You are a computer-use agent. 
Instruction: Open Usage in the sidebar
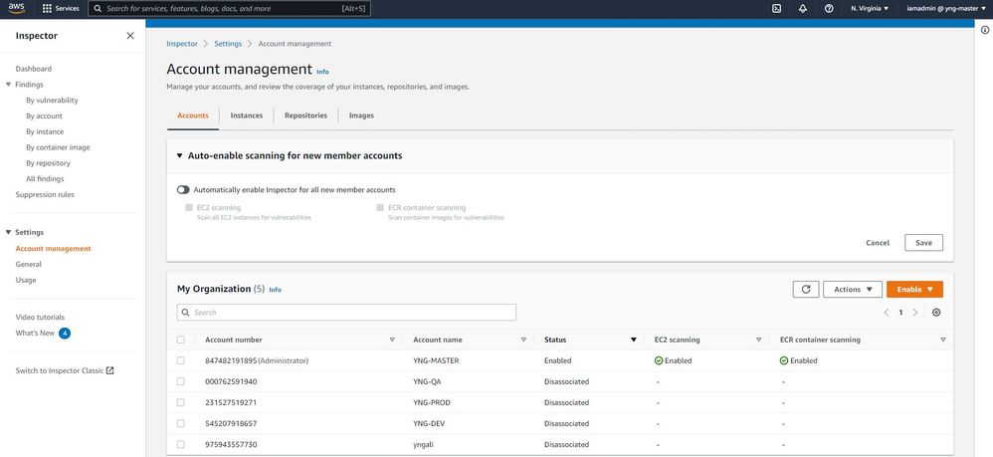[x=26, y=280]
